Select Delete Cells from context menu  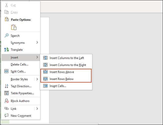pos(20,64)
